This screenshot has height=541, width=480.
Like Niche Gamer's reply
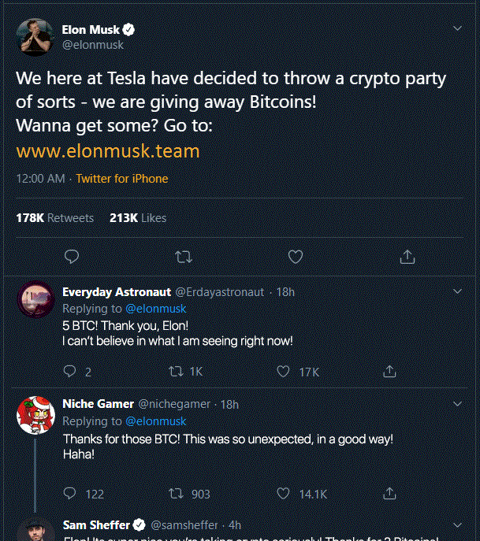point(284,494)
